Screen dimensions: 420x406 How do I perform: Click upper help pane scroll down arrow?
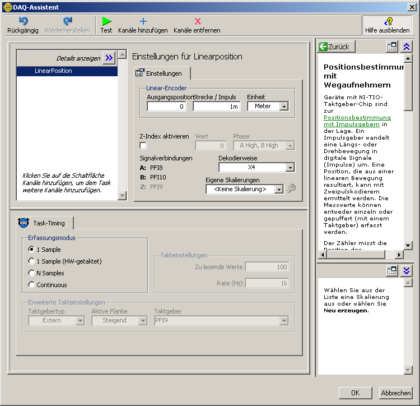[408, 245]
